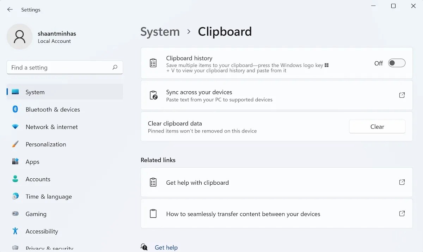Select the Bluetooth & devices sidebar icon

pyautogui.click(x=15, y=110)
